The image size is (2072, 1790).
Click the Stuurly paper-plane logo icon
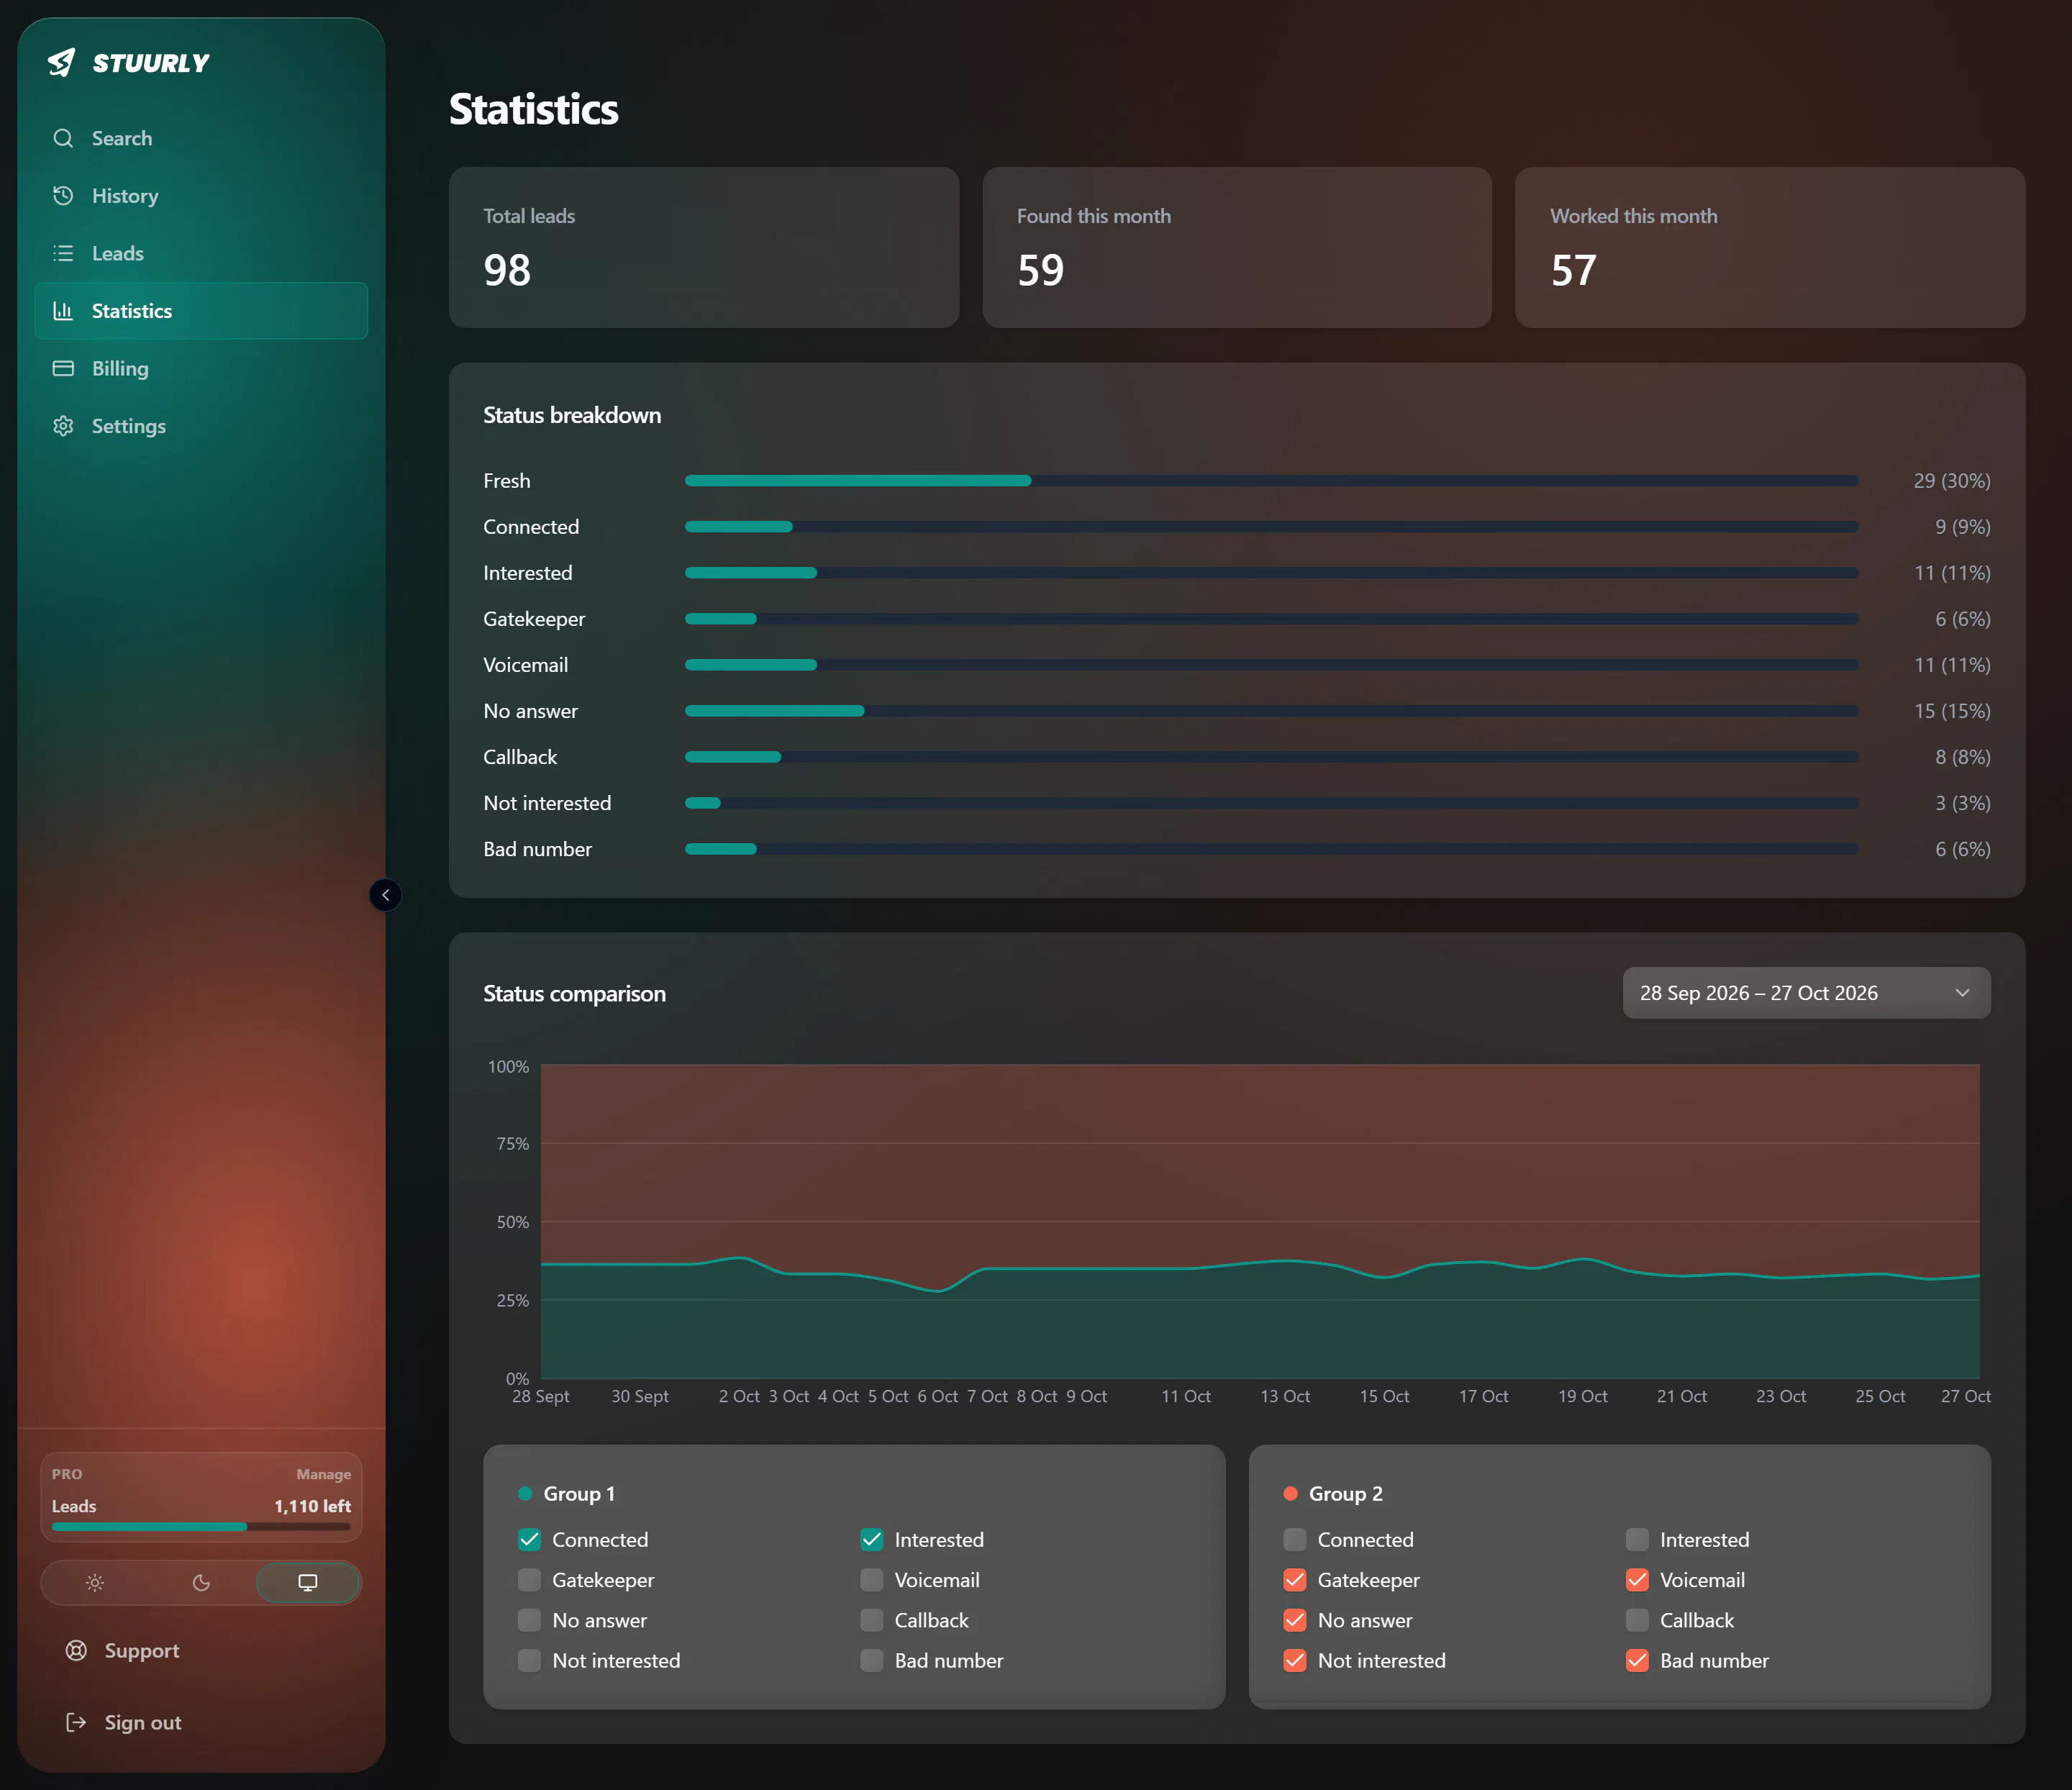pos(62,62)
